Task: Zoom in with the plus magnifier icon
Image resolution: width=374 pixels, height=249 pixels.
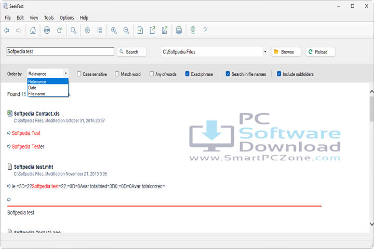Action: [x=114, y=30]
